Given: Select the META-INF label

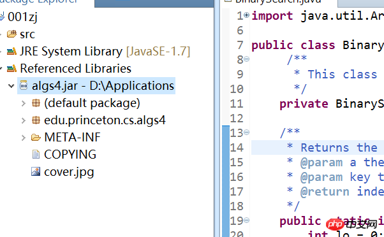Looking at the screenshot, I should pos(72,137).
